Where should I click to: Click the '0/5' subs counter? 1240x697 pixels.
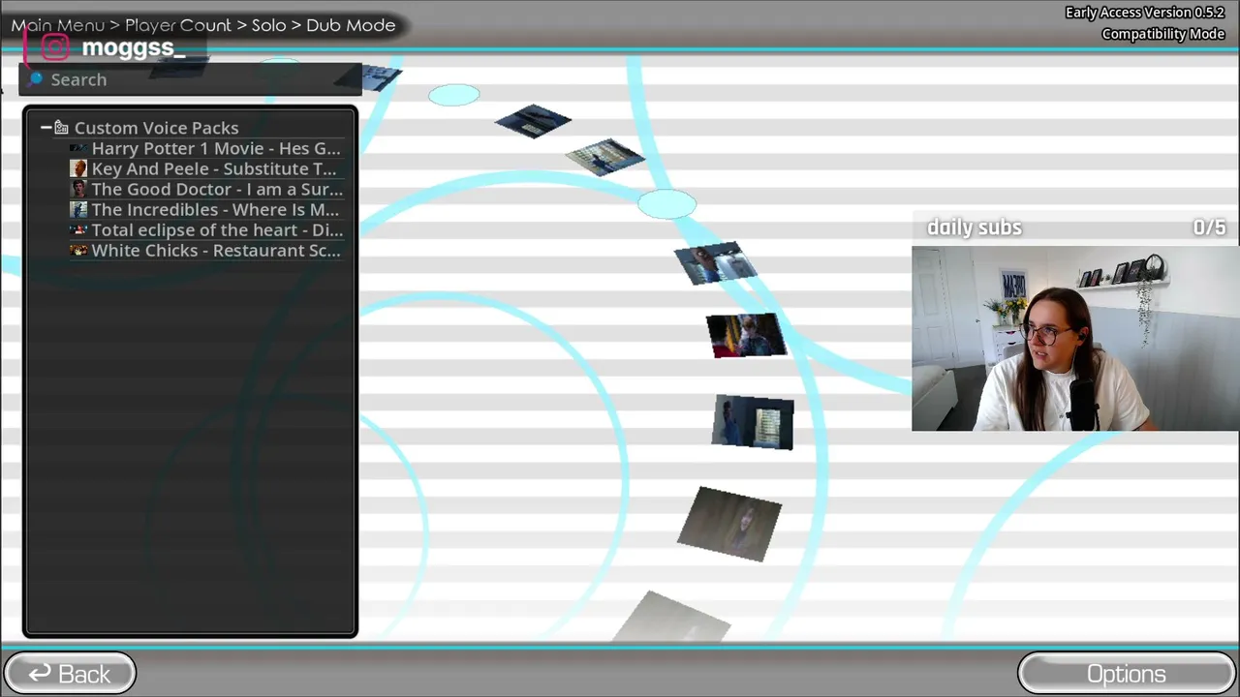click(x=1209, y=227)
